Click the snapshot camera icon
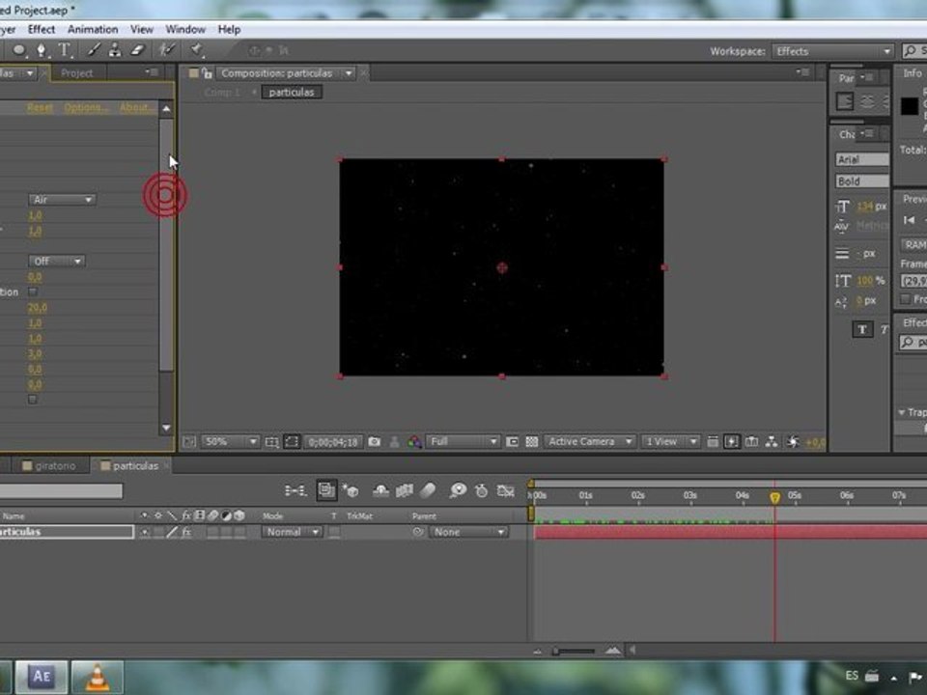The image size is (927, 695). 375,441
